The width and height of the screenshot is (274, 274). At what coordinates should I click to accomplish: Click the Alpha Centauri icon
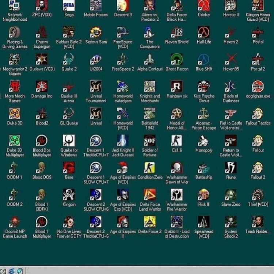tap(150, 60)
